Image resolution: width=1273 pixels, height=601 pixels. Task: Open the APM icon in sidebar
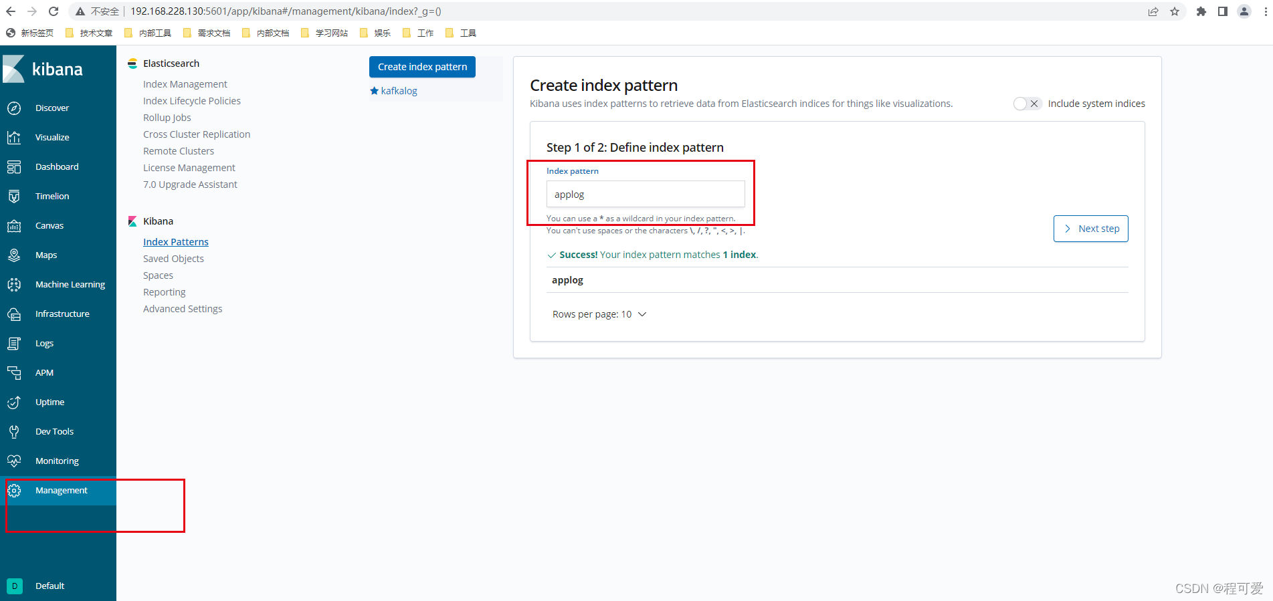point(14,373)
